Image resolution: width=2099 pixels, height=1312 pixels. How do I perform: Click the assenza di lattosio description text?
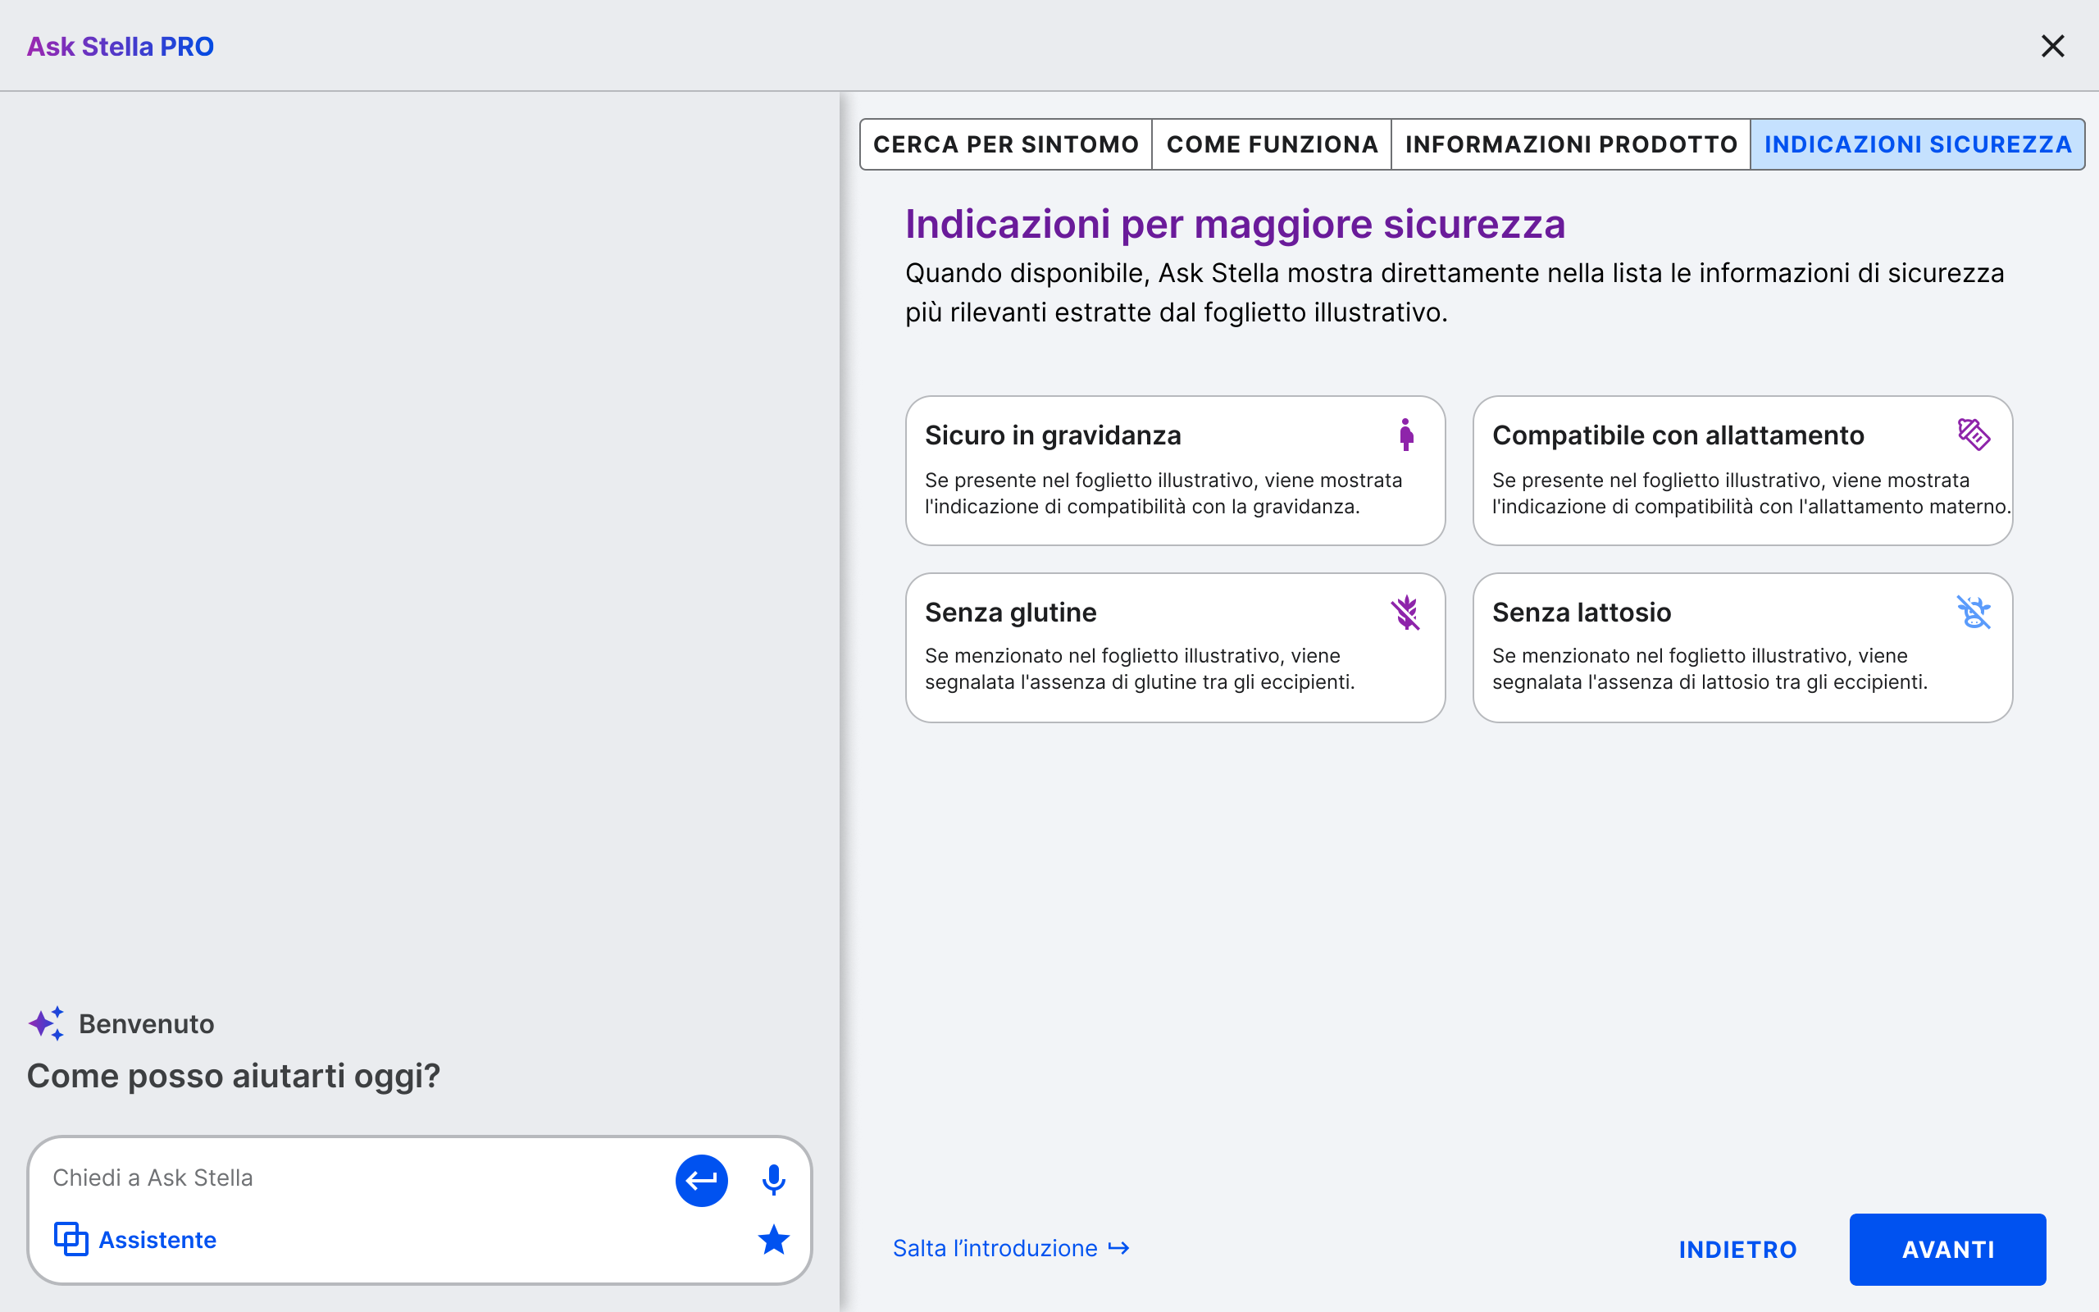coord(1710,669)
